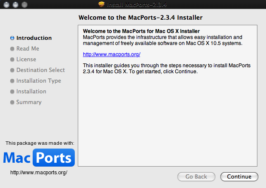Select the Destination Select step
Image resolution: width=266 pixels, height=188 pixels.
(40, 70)
